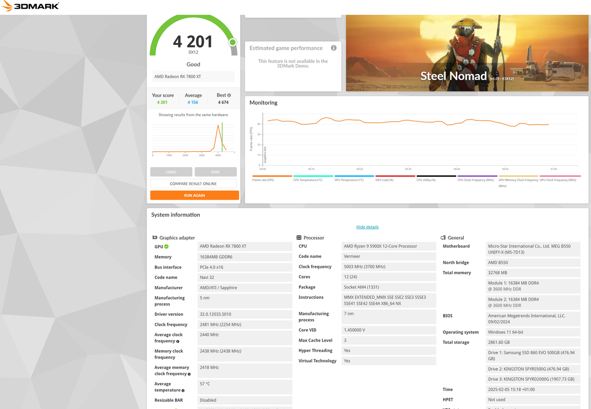The image size is (591, 409).
Task: Select Total storage value 2861.60 GB
Action: pos(533,343)
